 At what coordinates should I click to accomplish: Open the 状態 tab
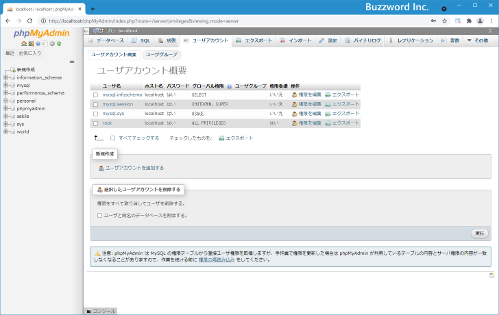(x=167, y=40)
